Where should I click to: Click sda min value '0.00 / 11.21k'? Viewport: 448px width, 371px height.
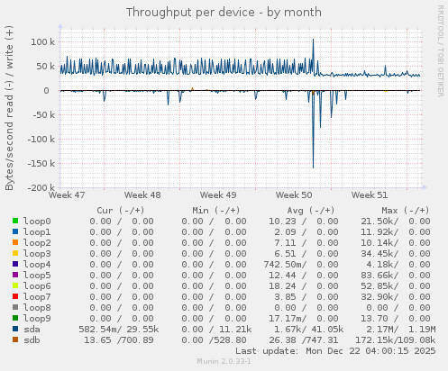[216, 330]
